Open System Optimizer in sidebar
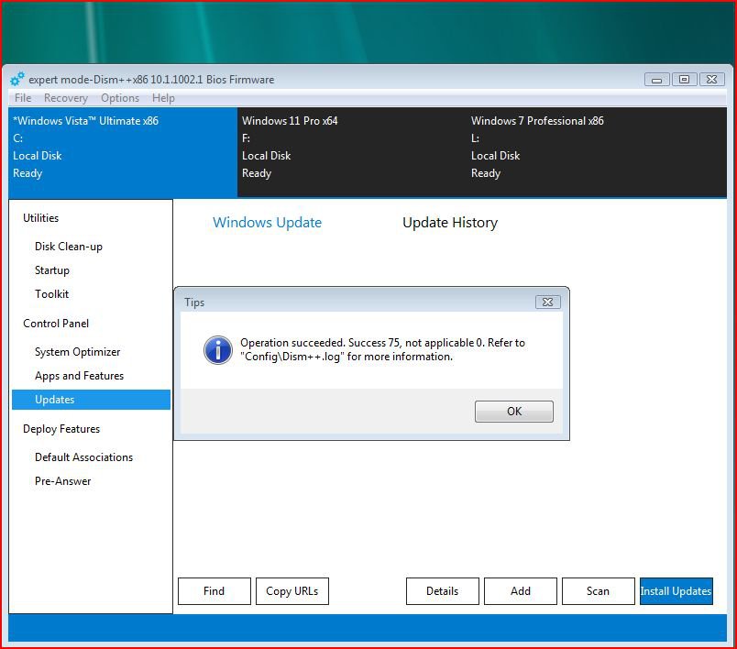The width and height of the screenshot is (737, 649). [x=78, y=352]
